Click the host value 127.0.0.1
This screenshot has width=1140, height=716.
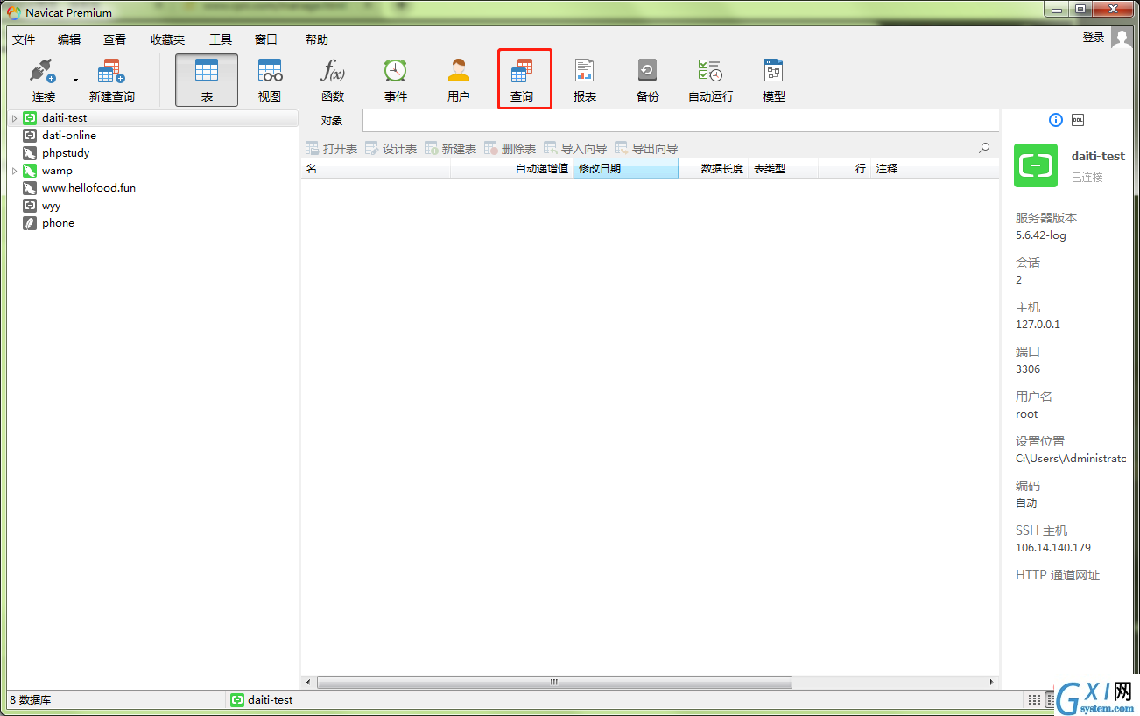[1038, 325]
